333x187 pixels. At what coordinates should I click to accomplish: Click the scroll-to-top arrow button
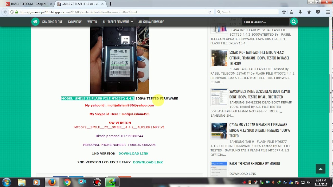point(321,169)
